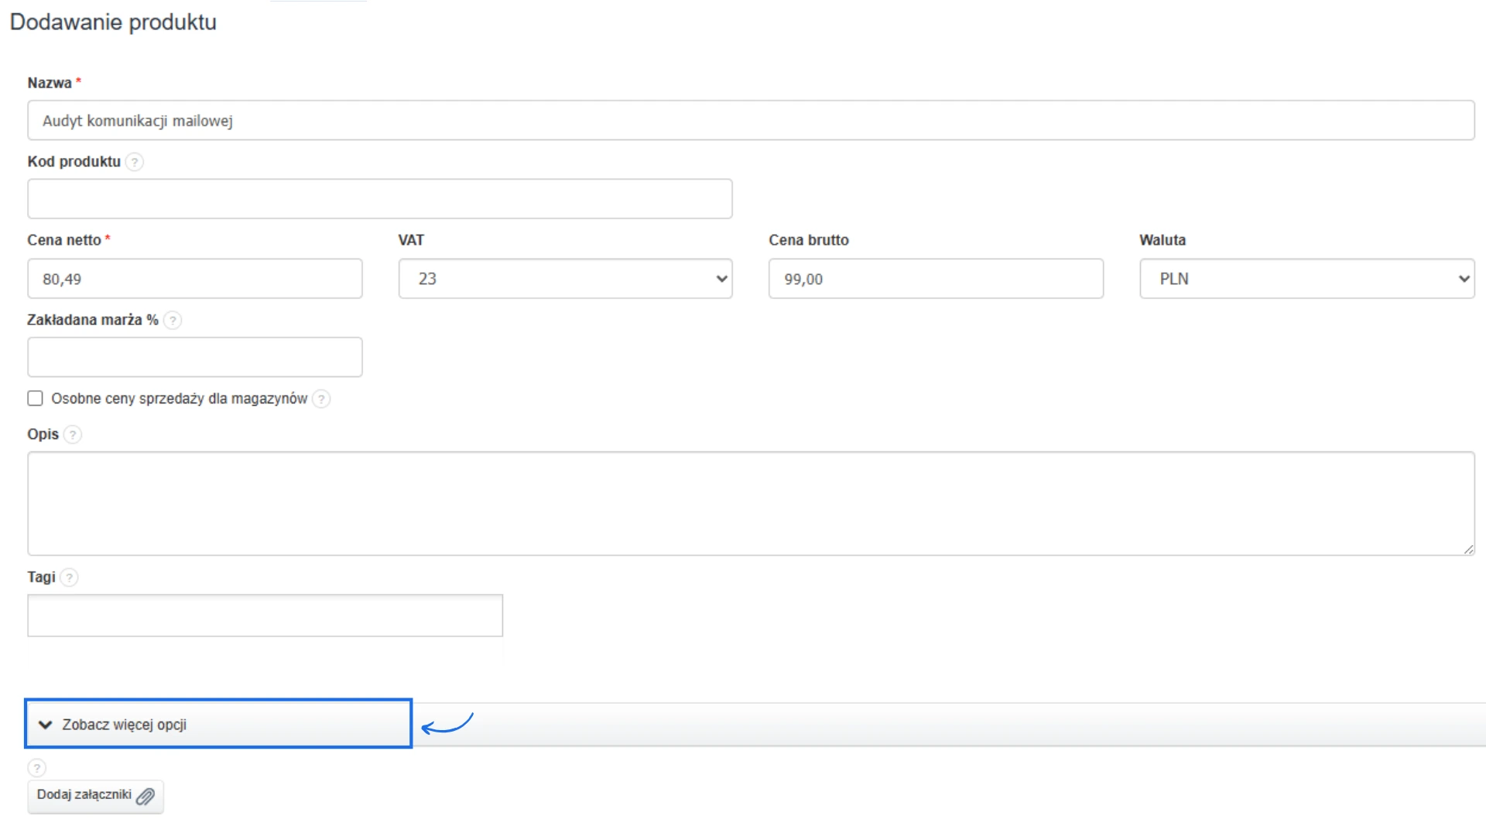Click the help icon beside Kod produktu
This screenshot has height=823, width=1486.
135,162
